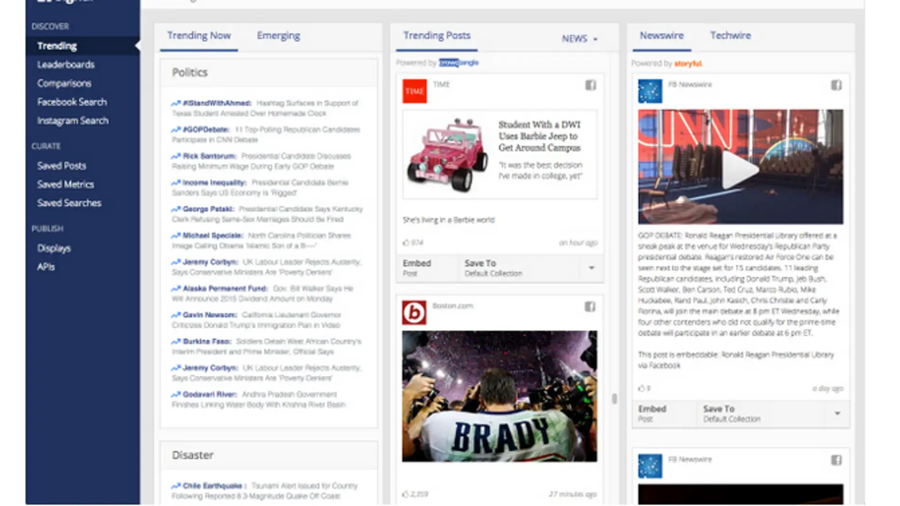
Task: Switch to the Techwire tab
Action: pos(730,36)
